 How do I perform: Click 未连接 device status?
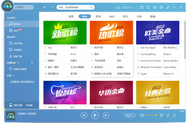(x=29, y=105)
